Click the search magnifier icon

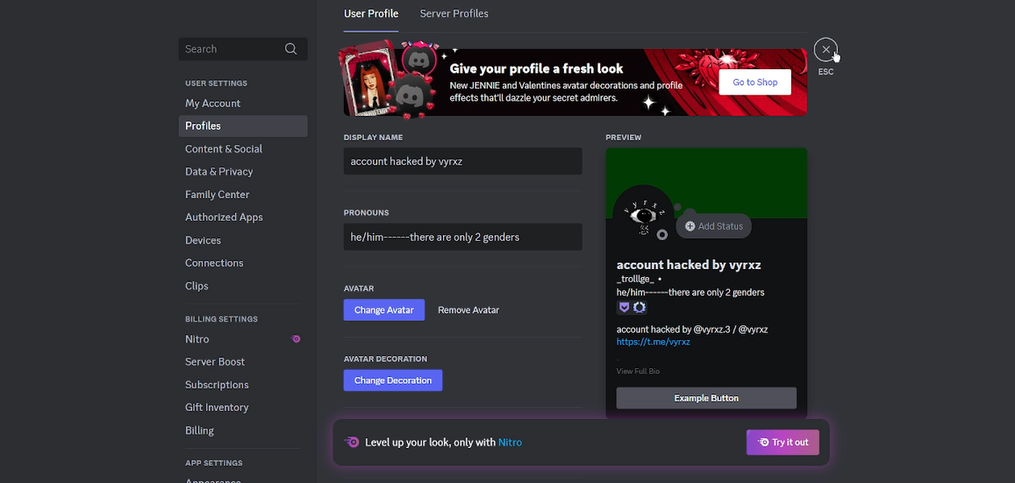coord(290,49)
